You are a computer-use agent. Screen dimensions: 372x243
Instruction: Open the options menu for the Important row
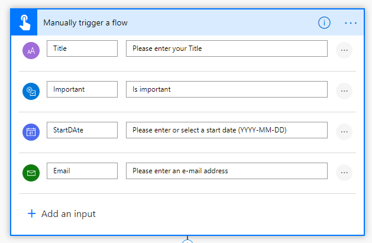pos(344,91)
